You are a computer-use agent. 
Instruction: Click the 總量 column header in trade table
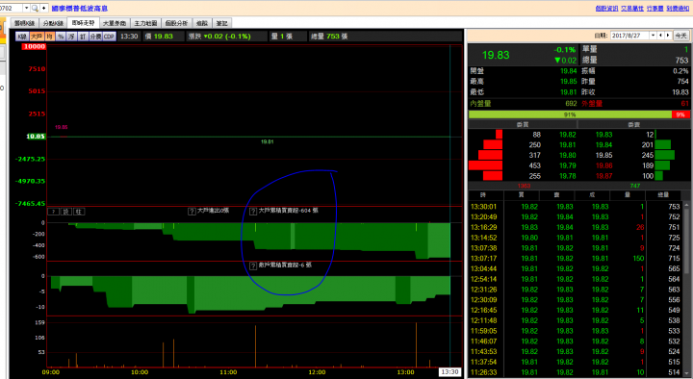coord(663,195)
